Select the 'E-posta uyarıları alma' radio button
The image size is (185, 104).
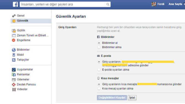tap(99, 70)
